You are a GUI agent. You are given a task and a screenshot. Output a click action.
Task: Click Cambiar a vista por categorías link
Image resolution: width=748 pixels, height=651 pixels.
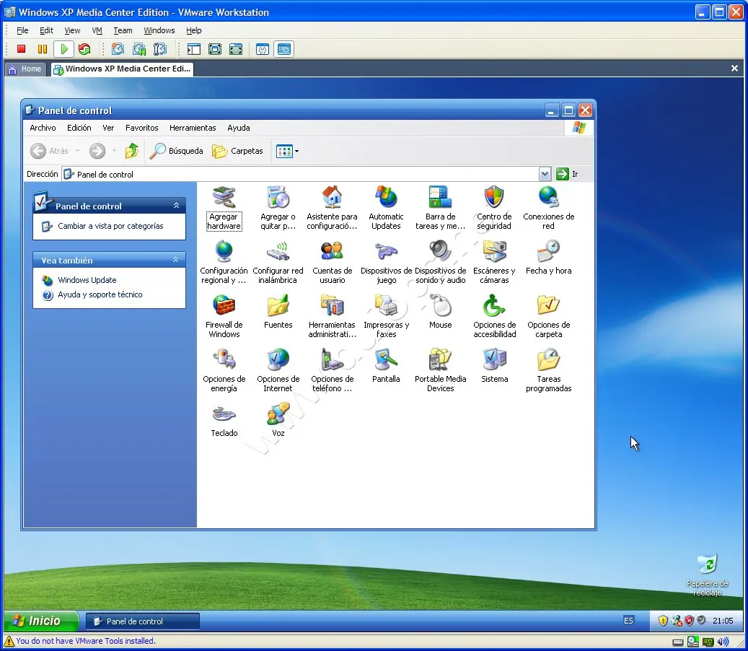110,226
